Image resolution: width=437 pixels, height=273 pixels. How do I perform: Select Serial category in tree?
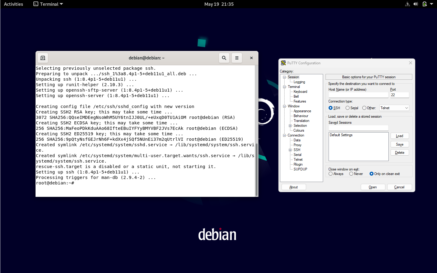[297, 155]
